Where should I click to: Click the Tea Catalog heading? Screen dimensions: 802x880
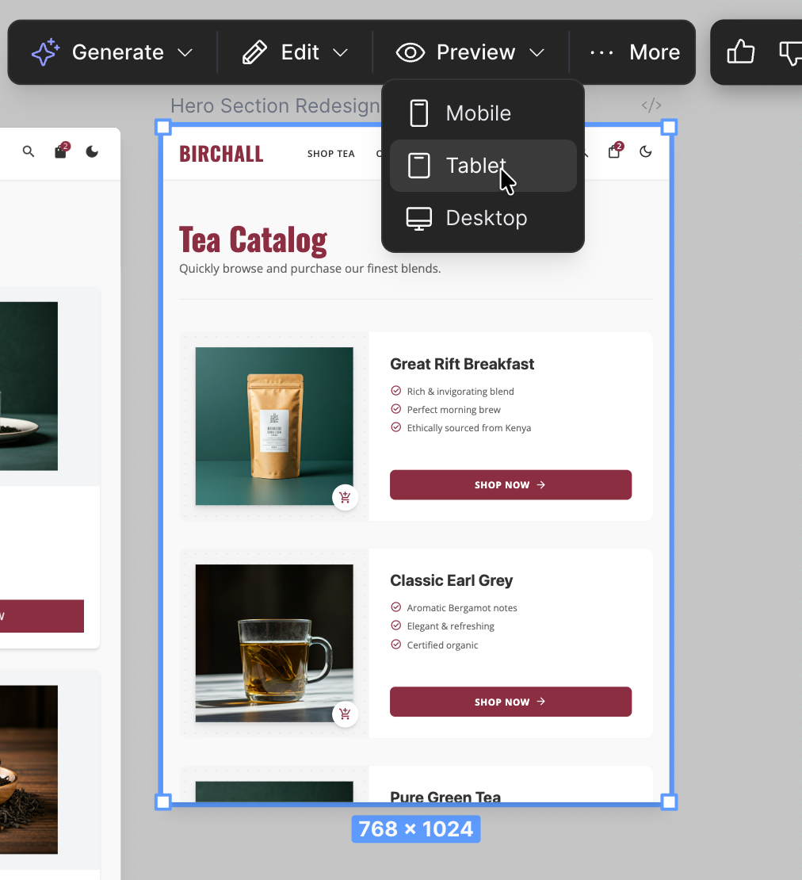click(x=253, y=240)
